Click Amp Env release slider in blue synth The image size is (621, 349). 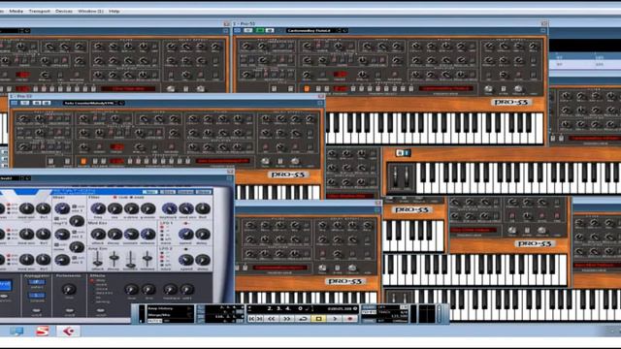[147, 259]
